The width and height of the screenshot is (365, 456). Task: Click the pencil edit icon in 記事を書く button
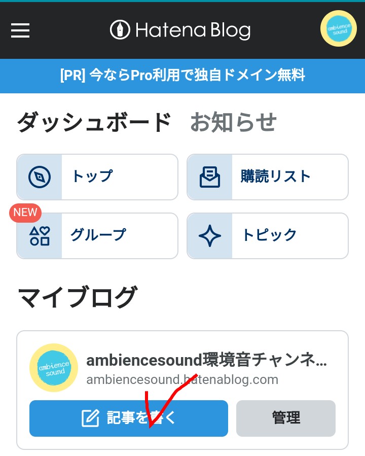pos(90,418)
